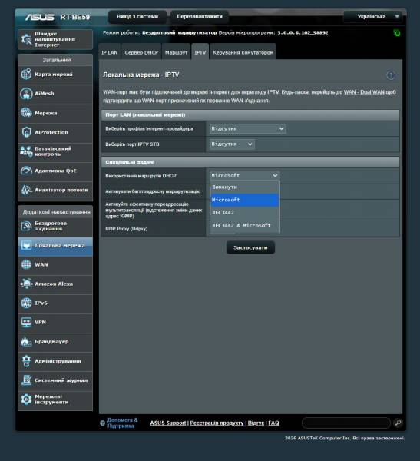Open the Quick Internet Setup wizard icon
Screen dimensions: 420x461
[x=26, y=39]
